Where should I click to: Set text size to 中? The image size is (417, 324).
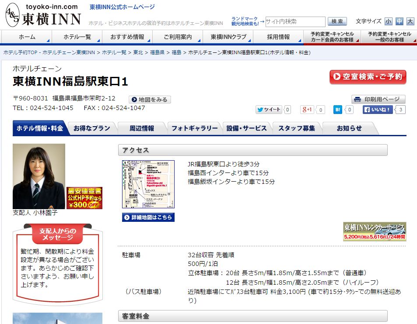pyautogui.click(x=399, y=21)
